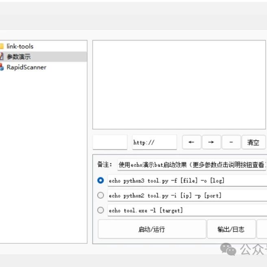The height and width of the screenshot is (267, 267).
Task: Click the RapidScanner app icon
Action: [x=2, y=67]
